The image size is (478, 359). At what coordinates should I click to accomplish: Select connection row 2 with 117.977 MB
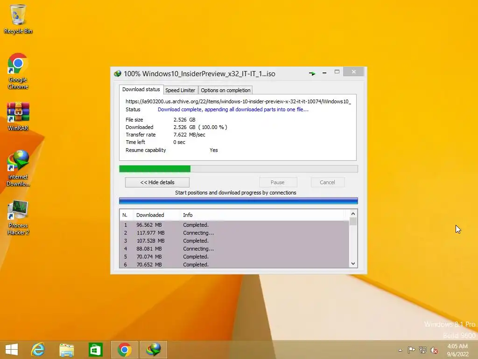pyautogui.click(x=234, y=233)
